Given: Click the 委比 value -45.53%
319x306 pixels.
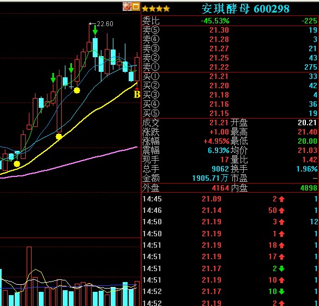Looking at the screenshot, I should (x=215, y=21).
